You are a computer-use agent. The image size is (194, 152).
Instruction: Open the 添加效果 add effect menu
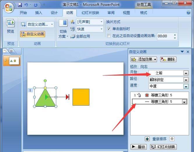144,60
